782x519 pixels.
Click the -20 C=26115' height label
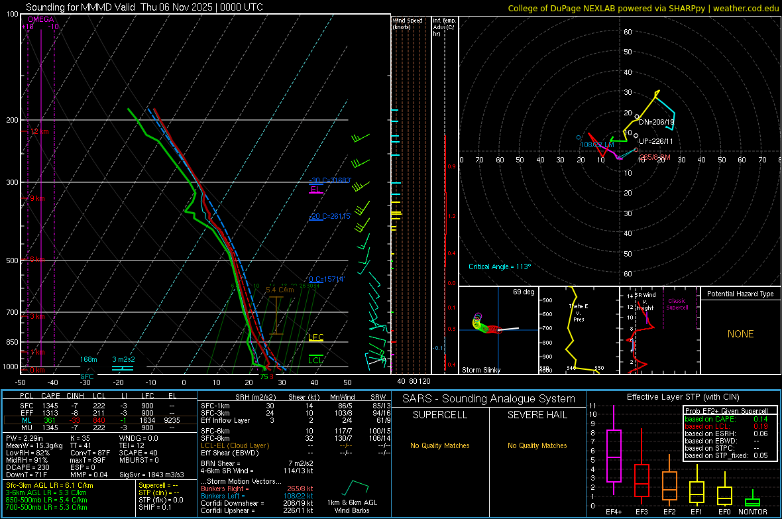click(x=330, y=216)
